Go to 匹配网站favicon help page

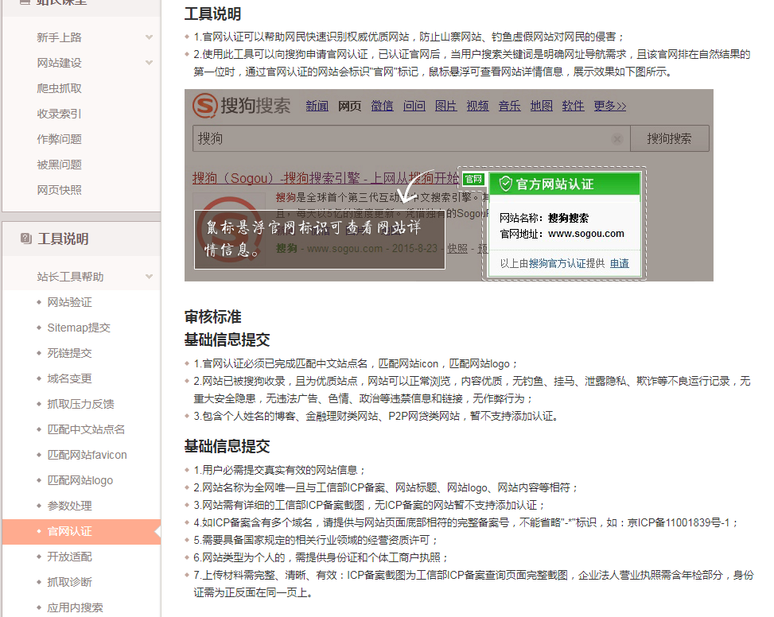click(x=87, y=455)
